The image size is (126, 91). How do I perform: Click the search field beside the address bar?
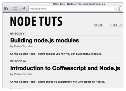coord(121,9)
